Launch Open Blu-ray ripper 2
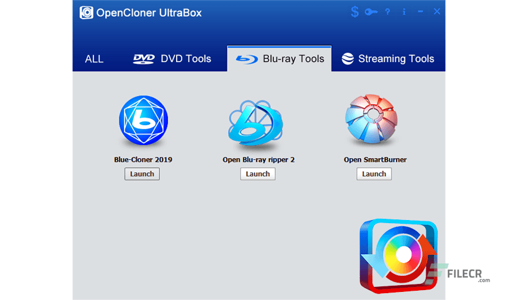 [x=258, y=174]
